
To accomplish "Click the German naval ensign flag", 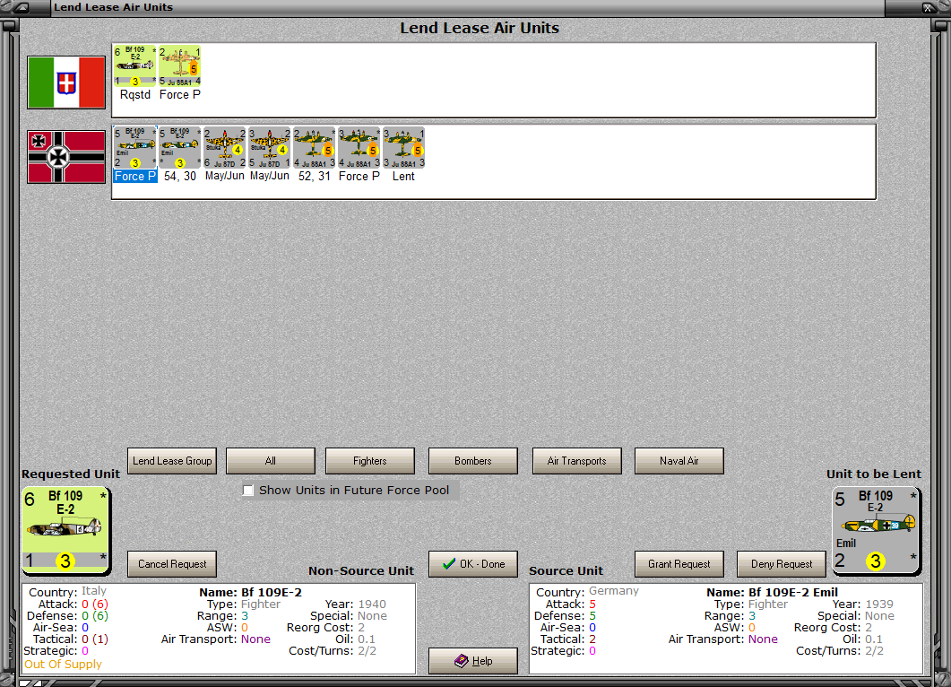I will 66,156.
